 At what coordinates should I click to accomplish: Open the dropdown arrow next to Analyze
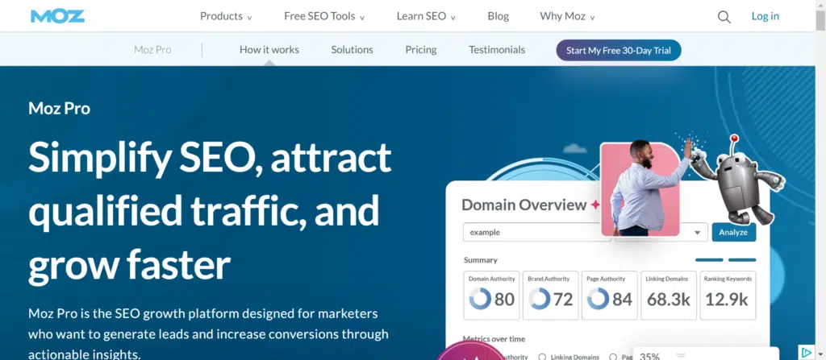point(698,233)
